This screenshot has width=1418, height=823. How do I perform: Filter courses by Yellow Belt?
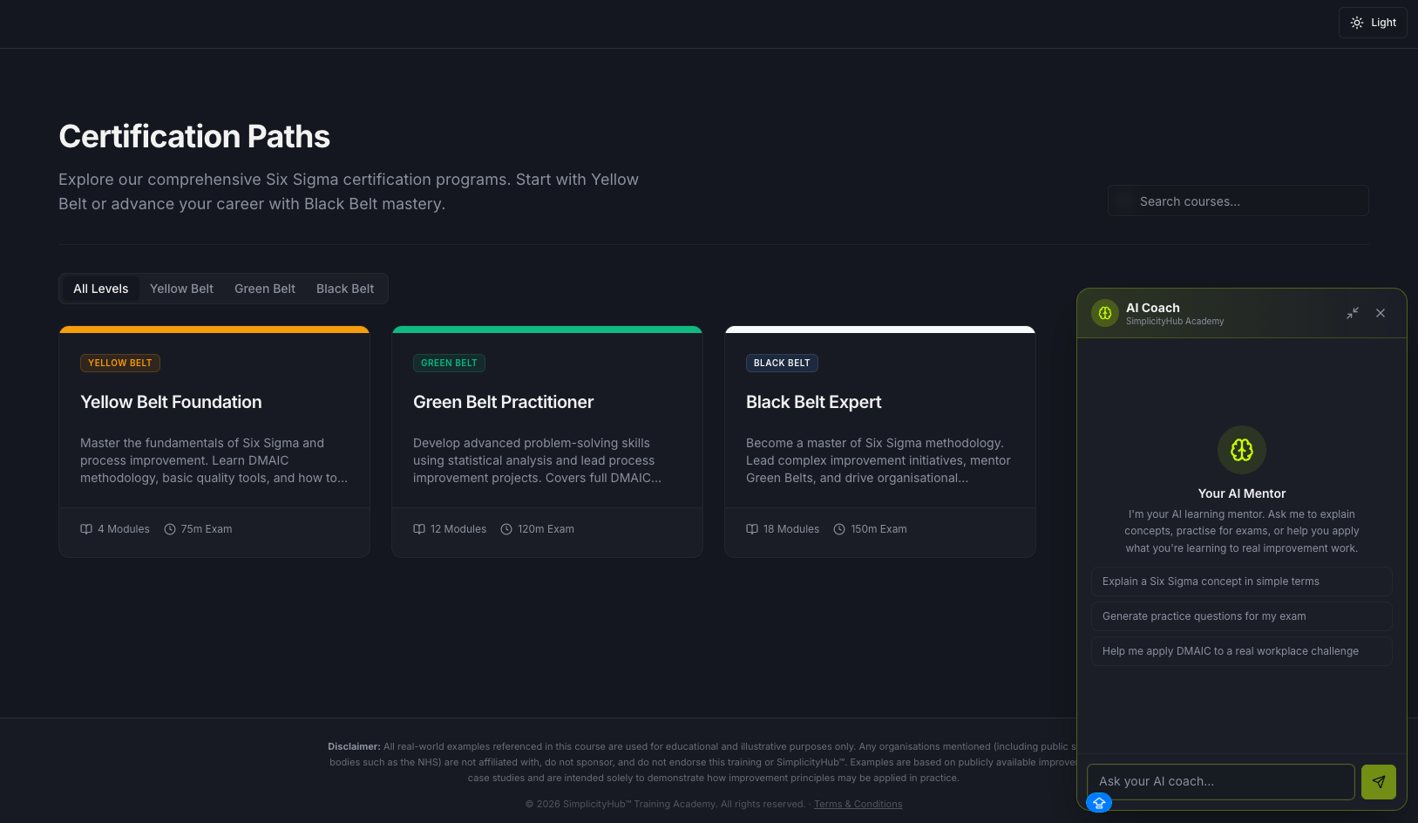point(181,289)
